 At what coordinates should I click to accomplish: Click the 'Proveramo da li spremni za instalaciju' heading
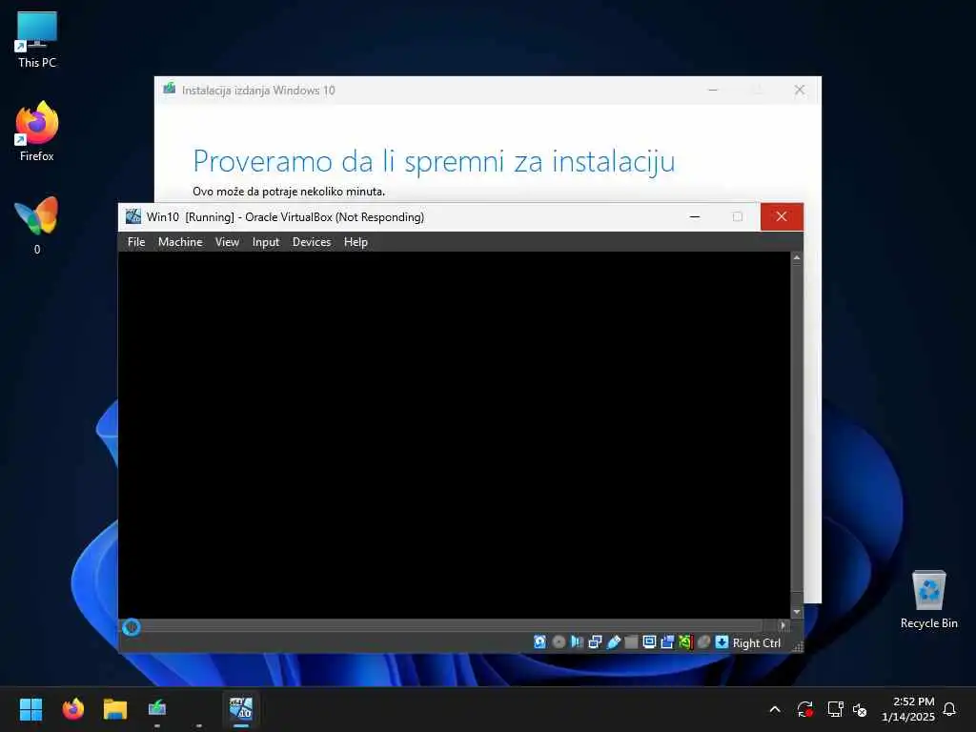tap(434, 161)
